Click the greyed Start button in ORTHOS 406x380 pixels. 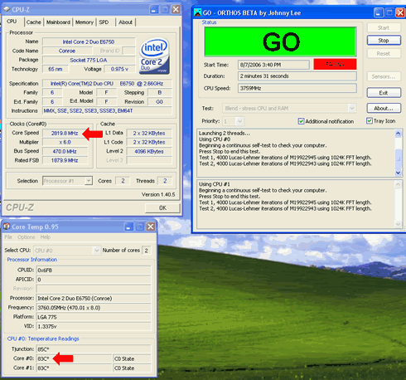coord(384,27)
